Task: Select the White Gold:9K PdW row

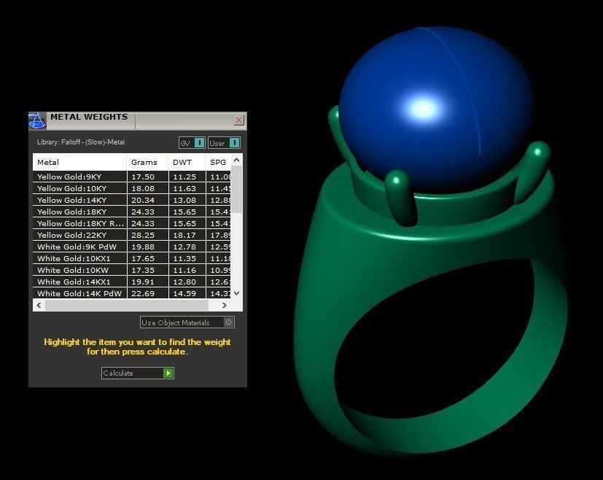Action: 132,247
